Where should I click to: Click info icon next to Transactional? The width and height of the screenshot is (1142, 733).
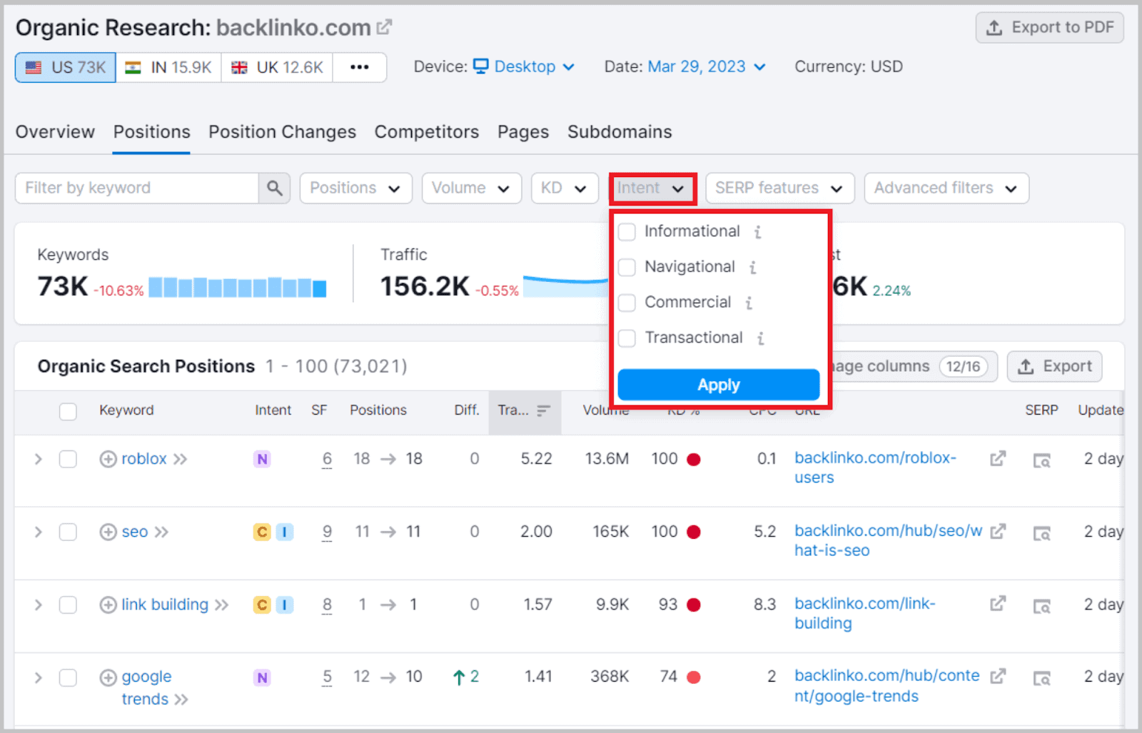(760, 338)
